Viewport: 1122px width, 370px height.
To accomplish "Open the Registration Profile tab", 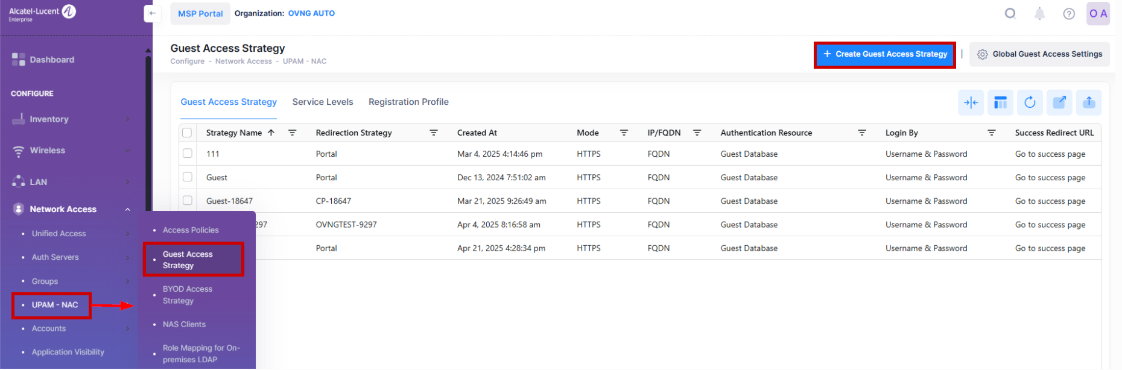I will [x=408, y=102].
